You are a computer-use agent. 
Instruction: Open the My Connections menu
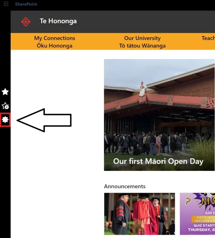click(54, 38)
